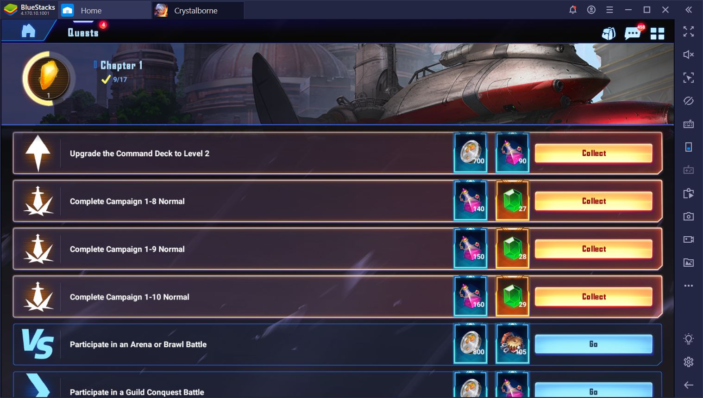Collapse the sidebar with double chevron
This screenshot has width=703, height=398.
[689, 10]
